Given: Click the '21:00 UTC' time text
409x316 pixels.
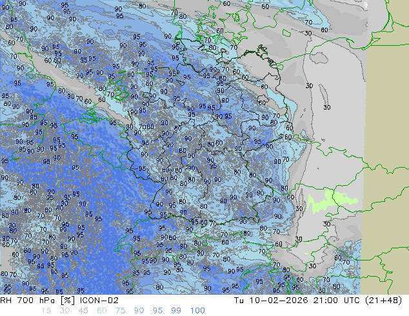Looking at the screenshot, I should tap(338, 301).
